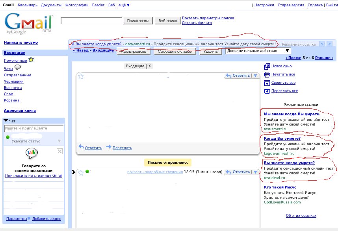Image resolution: width=338 pixels, height=231 pixels.
Task: Click the Gmail logo
Action: (29, 23)
